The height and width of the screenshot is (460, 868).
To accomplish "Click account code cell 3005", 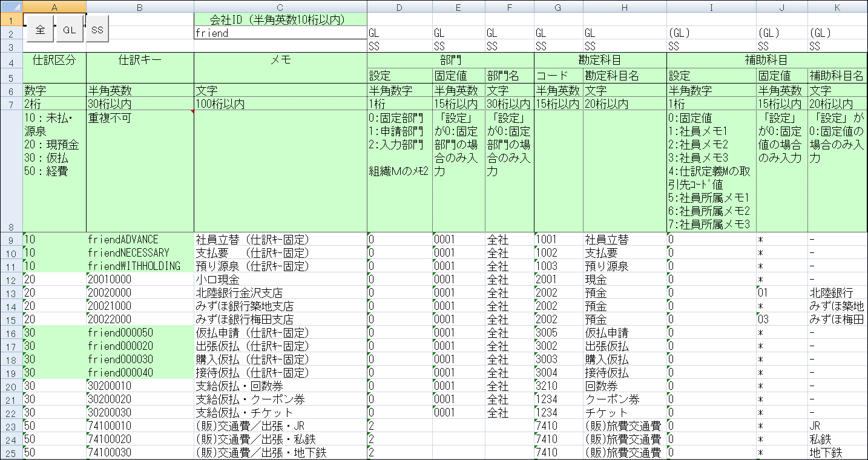I will [559, 333].
